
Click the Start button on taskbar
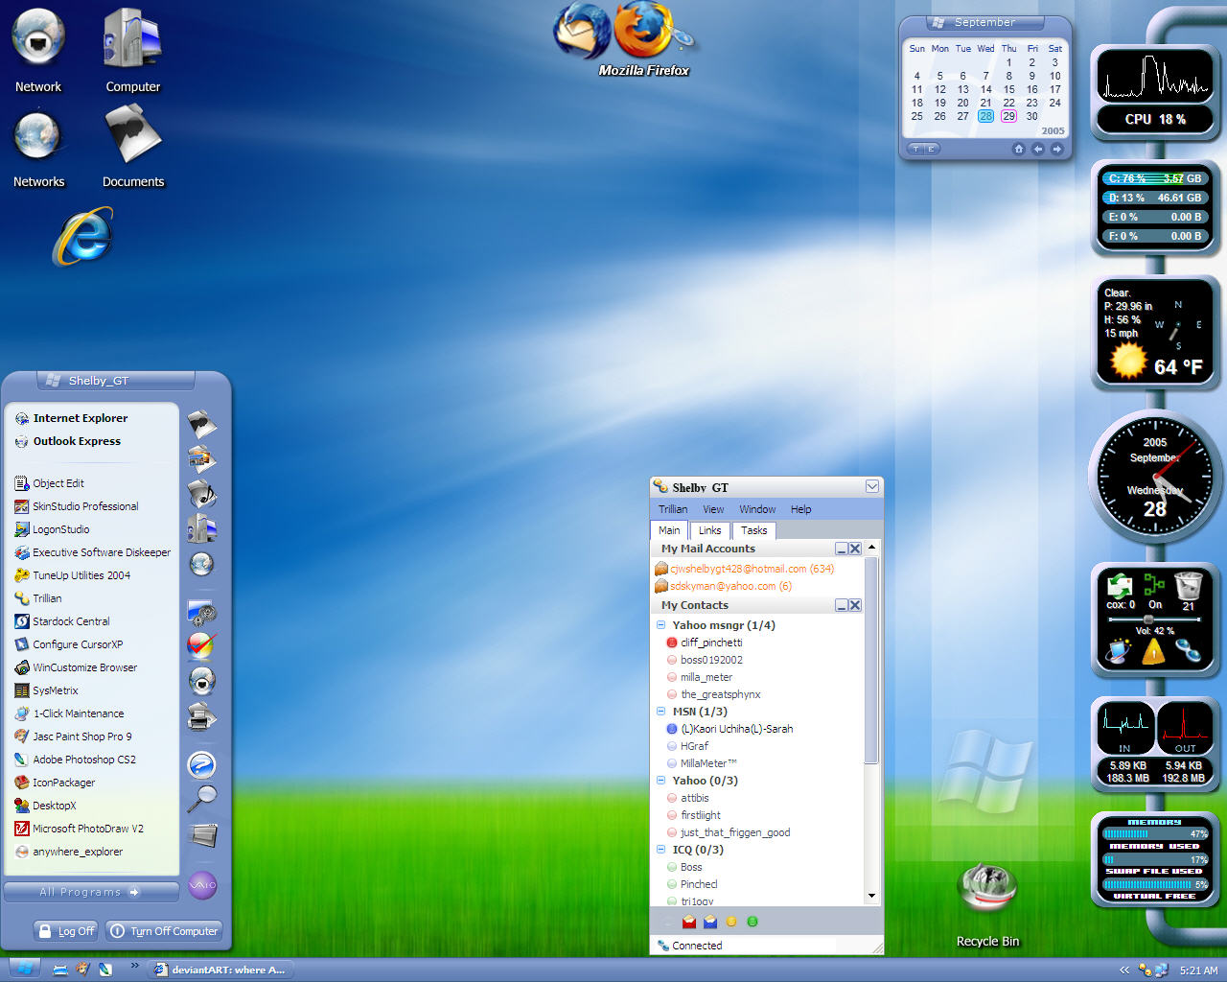(x=24, y=970)
